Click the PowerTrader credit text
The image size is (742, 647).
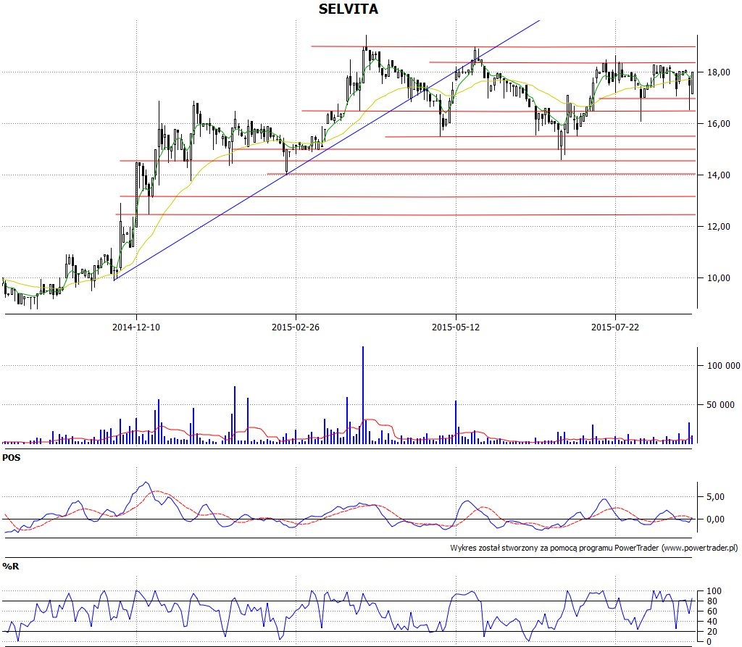point(594,548)
